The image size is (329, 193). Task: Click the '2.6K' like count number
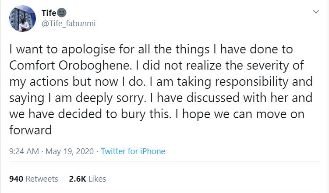78,179
